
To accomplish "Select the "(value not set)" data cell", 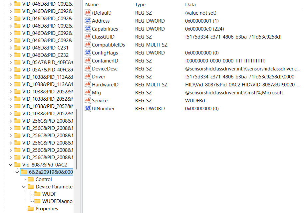I will click(x=201, y=13).
